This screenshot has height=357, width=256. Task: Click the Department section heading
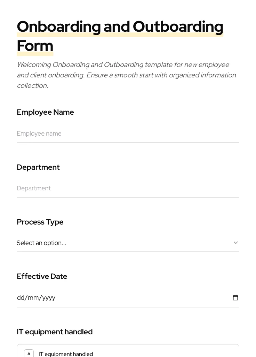[38, 167]
